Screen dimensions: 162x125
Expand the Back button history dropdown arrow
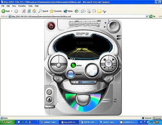(x=12, y=11)
